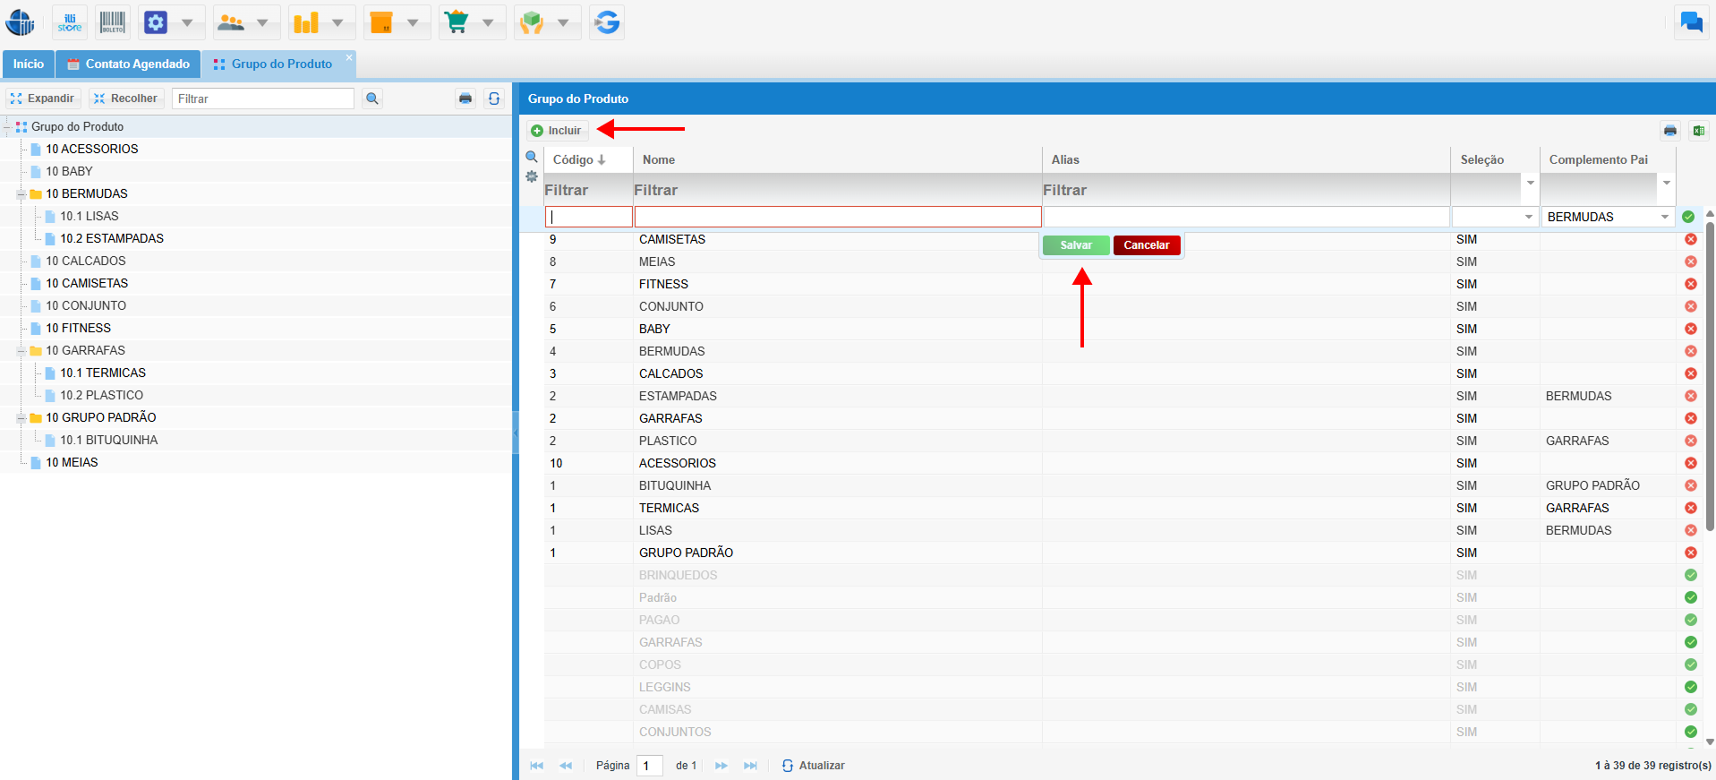Image resolution: width=1716 pixels, height=780 pixels.
Task: Open the chat messages icon
Action: tap(1691, 22)
